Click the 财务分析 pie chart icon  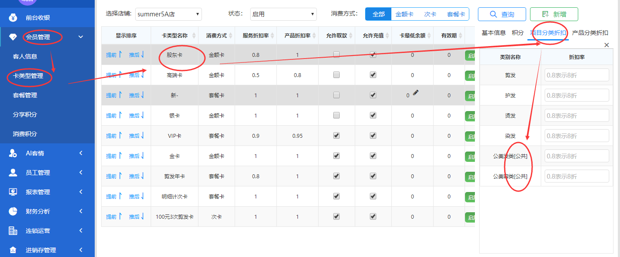(13, 211)
